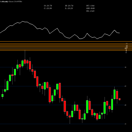The image size is (132, 132).
Task: Click the high price value H: 21.74
Action: pos(69,6)
